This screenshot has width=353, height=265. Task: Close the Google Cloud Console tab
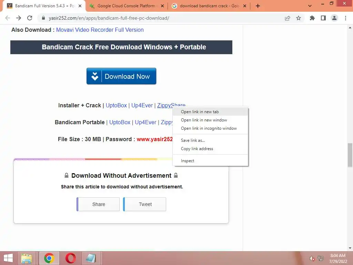(x=162, y=6)
